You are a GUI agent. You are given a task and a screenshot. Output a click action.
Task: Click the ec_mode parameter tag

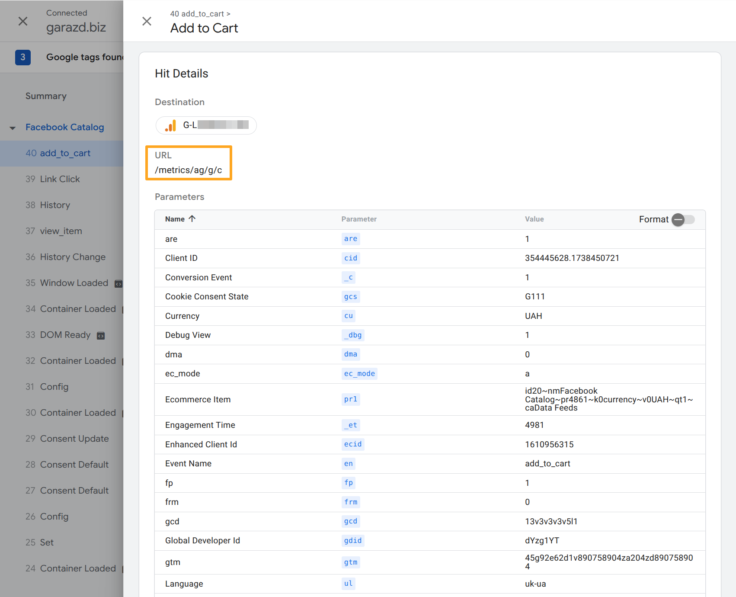359,374
